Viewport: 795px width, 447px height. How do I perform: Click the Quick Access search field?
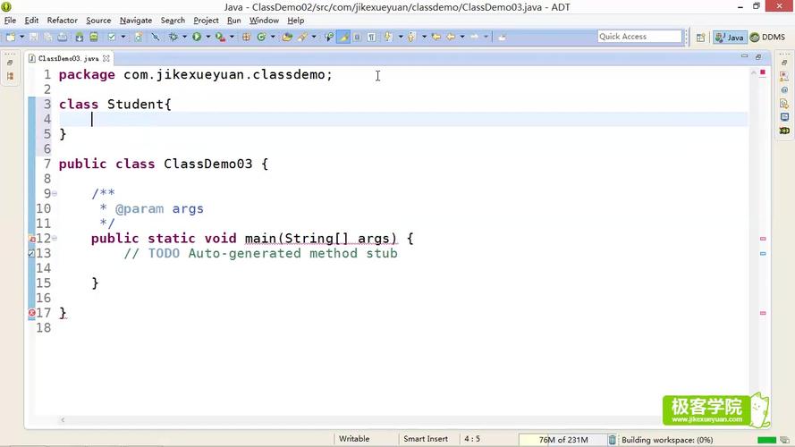pyautogui.click(x=639, y=37)
